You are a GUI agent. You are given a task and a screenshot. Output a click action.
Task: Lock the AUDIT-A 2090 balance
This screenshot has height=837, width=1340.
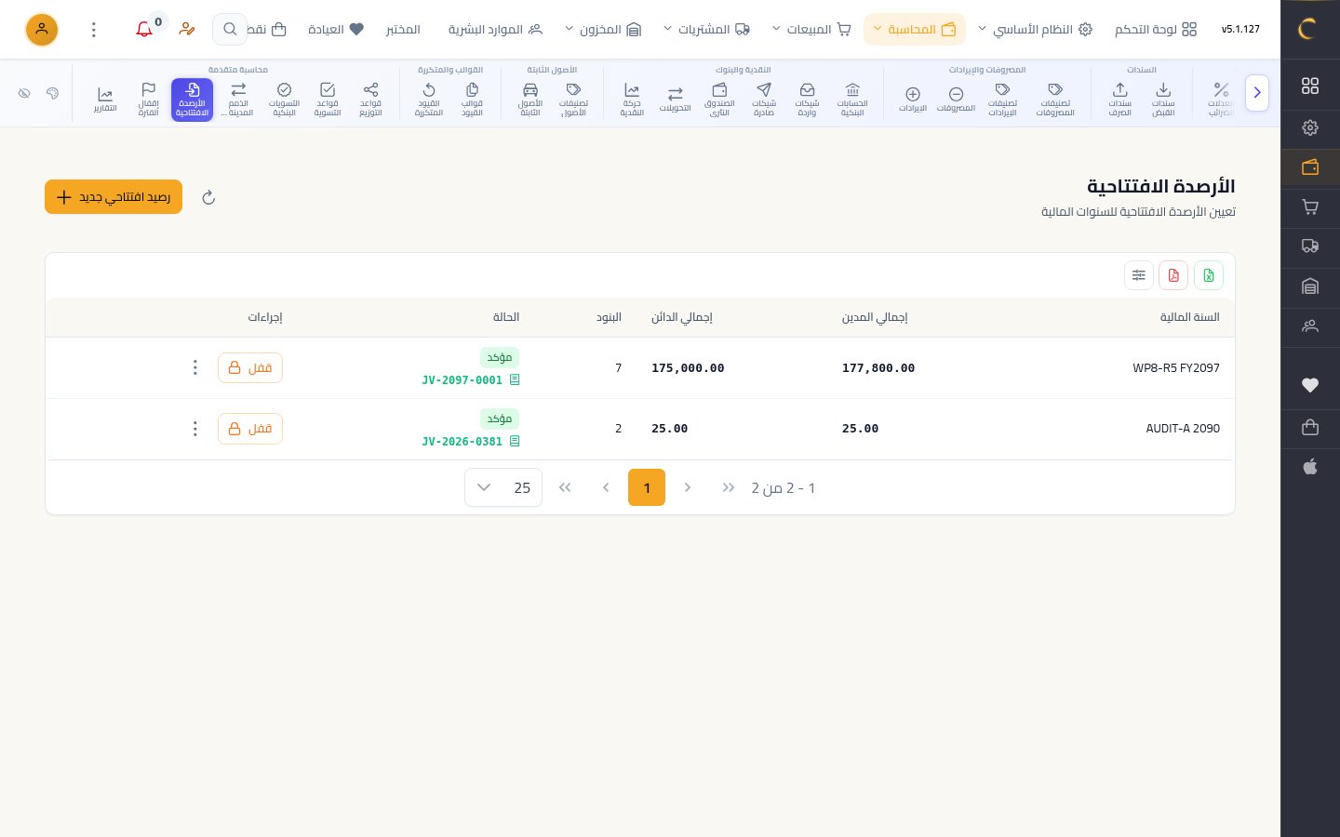[250, 429]
